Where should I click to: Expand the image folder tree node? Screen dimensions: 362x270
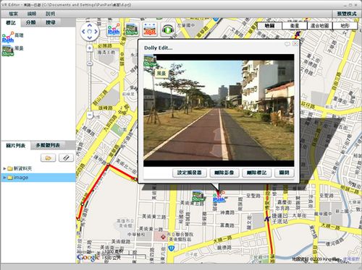4,178
